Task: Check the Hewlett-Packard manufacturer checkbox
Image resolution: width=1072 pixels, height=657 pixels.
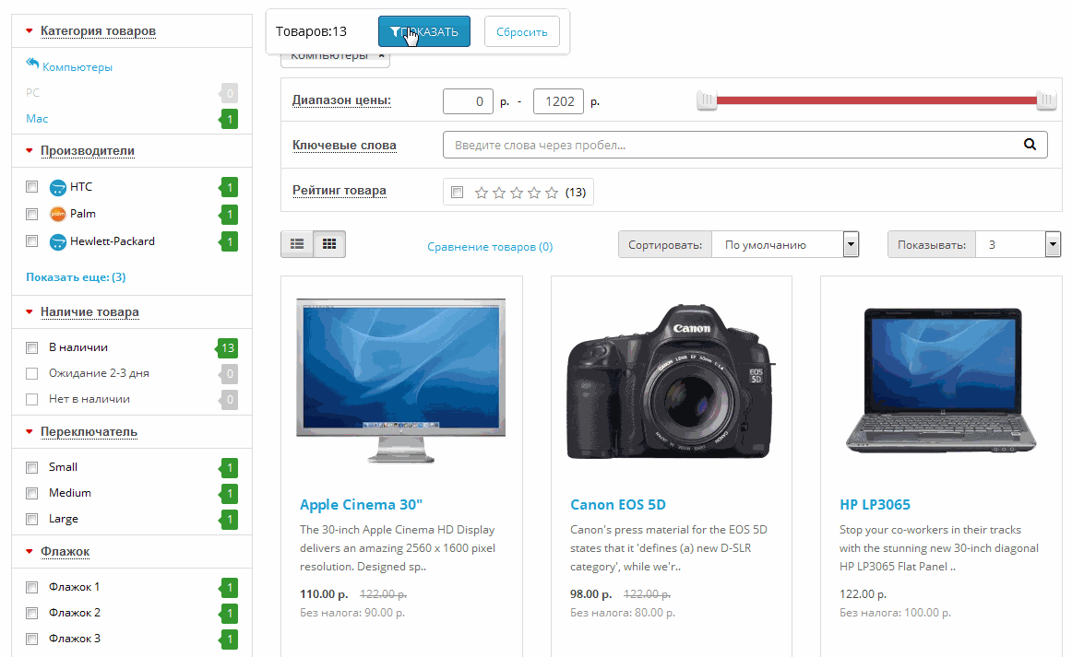Action: 31,241
